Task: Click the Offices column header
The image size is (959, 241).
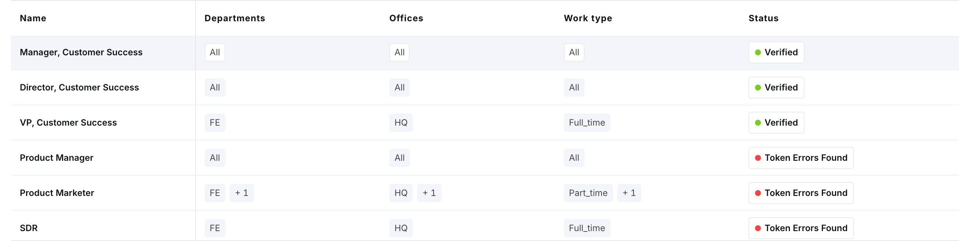Action: click(406, 18)
